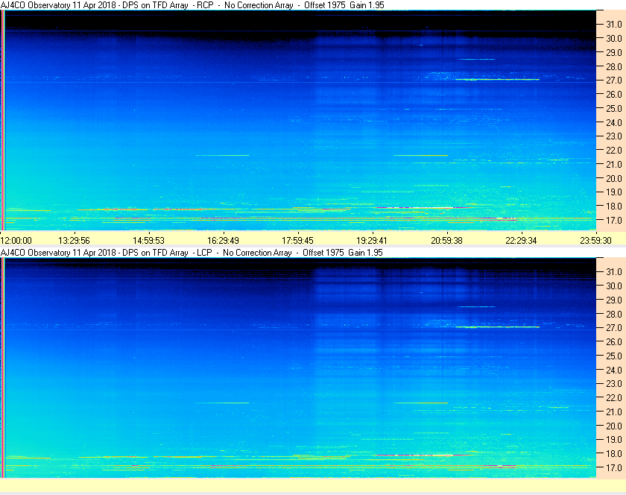
Task: Select 18.0 frequency label in LCP panel
Action: [614, 453]
